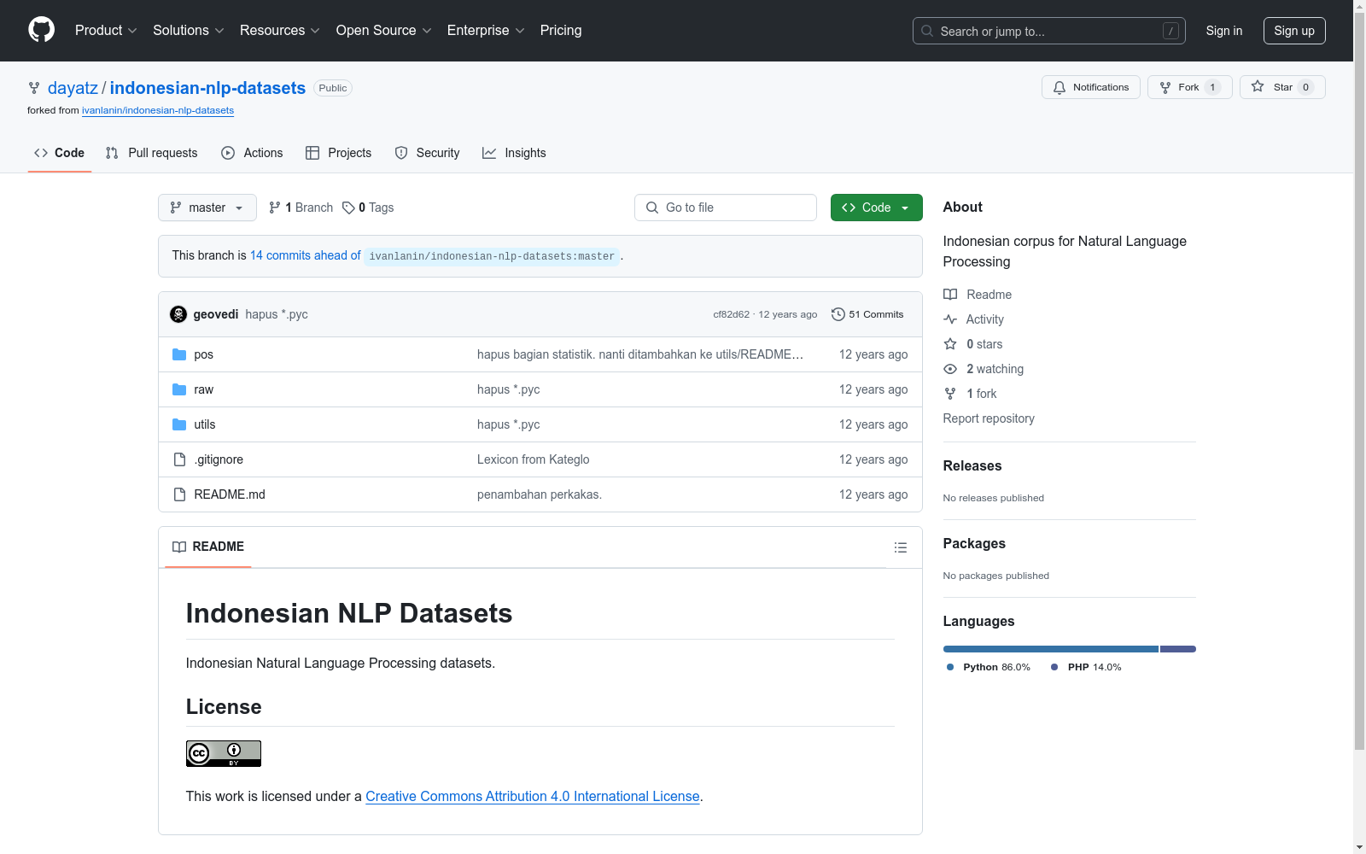Click the Notifications bell icon
This screenshot has width=1366, height=854.
click(1060, 87)
